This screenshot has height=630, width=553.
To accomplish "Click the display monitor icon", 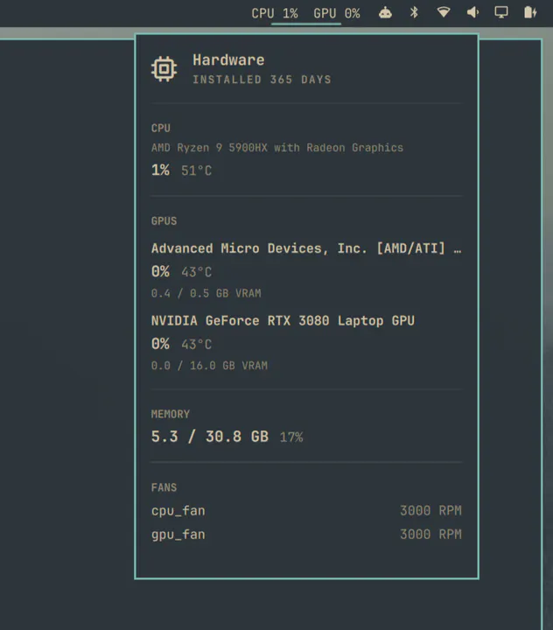I will pos(501,12).
